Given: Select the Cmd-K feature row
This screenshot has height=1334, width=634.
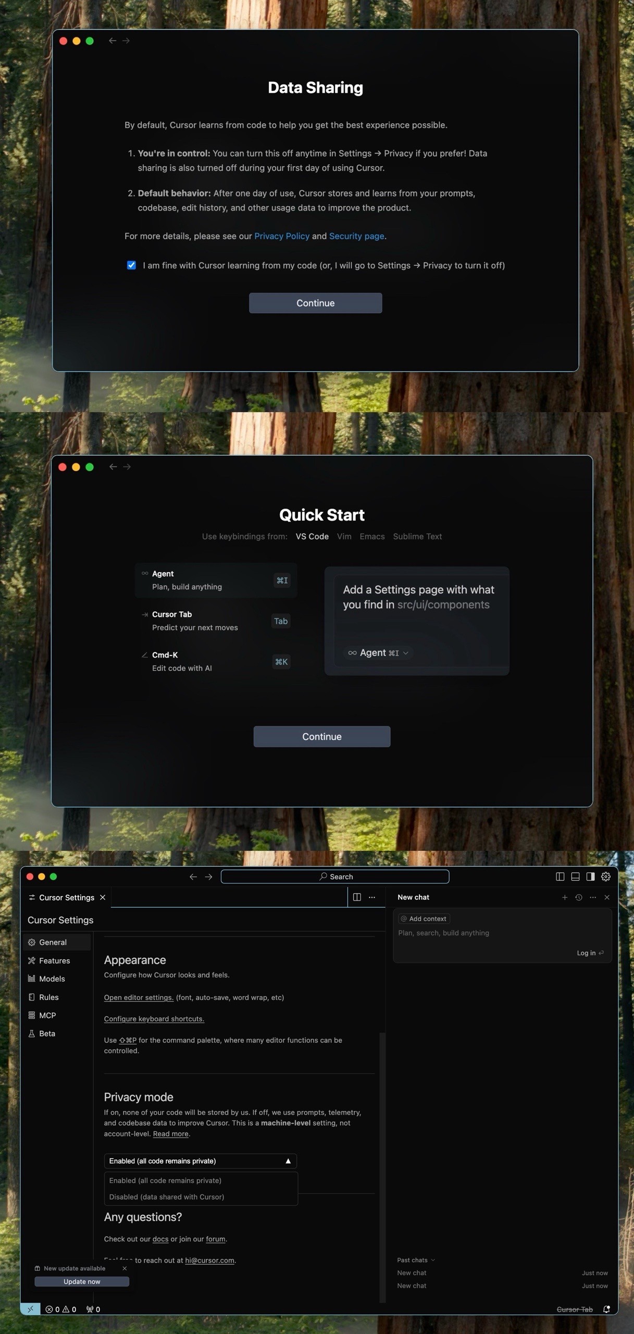Looking at the screenshot, I should point(216,661).
